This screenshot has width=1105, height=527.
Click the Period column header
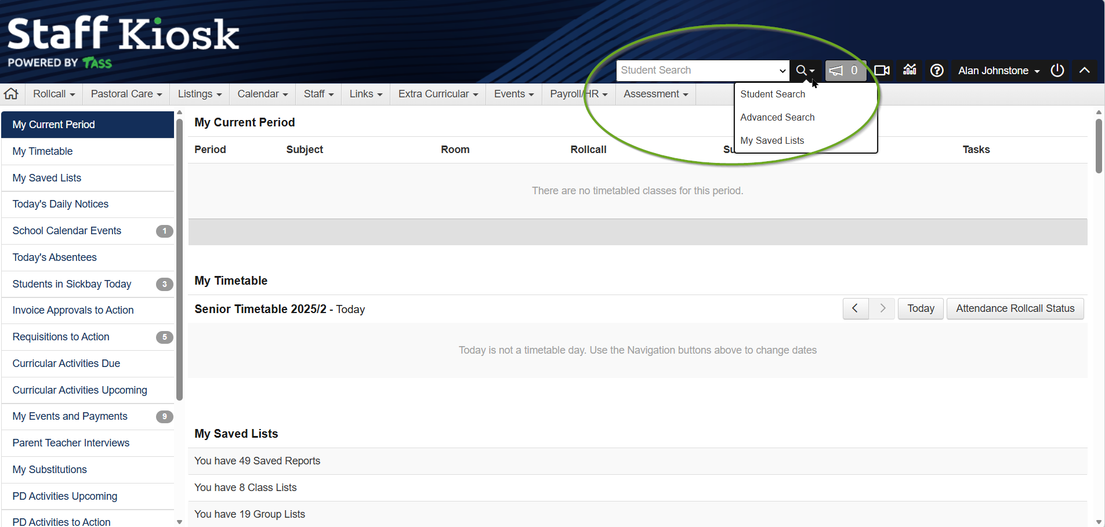(x=210, y=150)
